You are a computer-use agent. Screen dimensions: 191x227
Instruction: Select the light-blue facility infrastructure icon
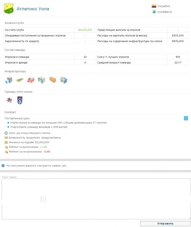[64, 80]
